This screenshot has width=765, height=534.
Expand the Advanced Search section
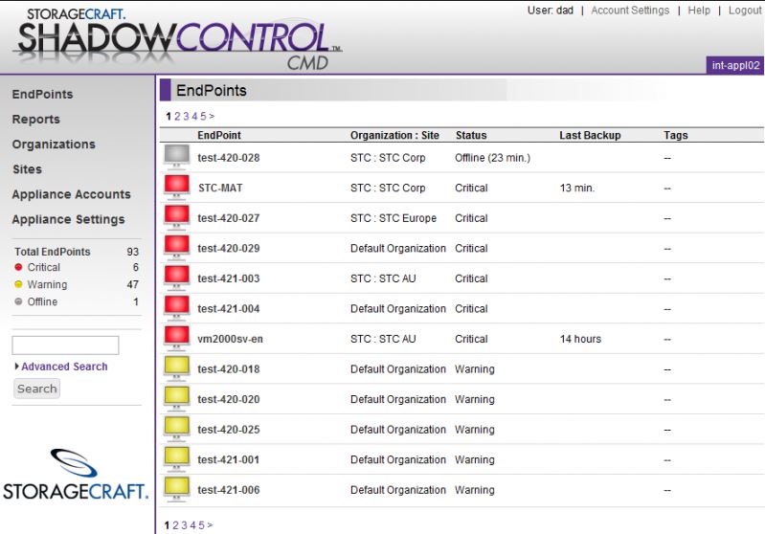point(61,367)
